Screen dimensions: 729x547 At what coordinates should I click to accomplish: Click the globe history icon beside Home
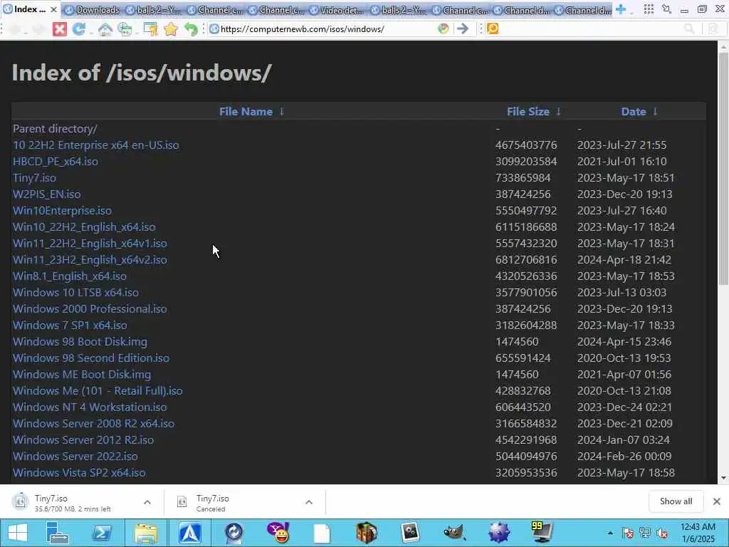[125, 29]
